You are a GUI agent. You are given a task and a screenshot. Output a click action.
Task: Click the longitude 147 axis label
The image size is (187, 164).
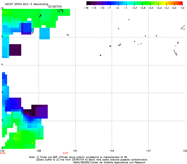149,151
